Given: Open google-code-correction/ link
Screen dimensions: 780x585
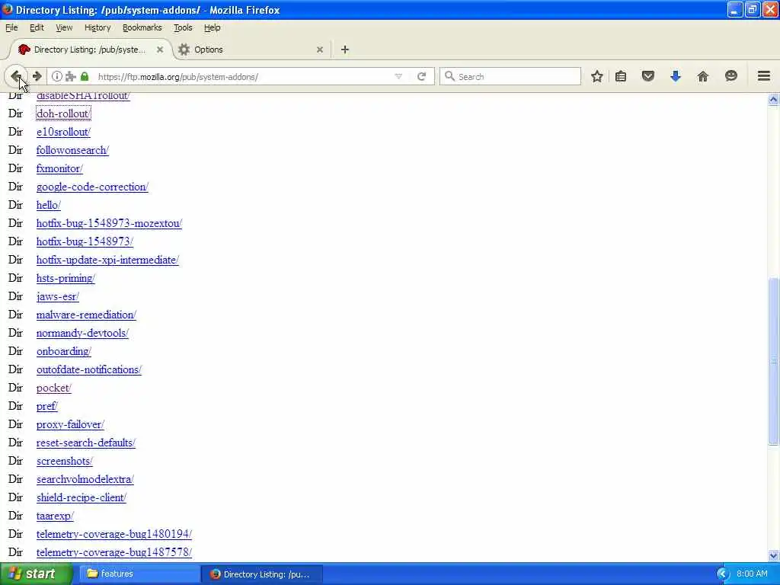Looking at the screenshot, I should tap(92, 187).
